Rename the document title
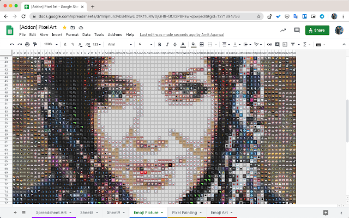The height and width of the screenshot is (218, 349). point(38,27)
